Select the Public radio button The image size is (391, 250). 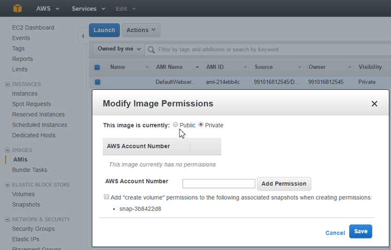175,124
